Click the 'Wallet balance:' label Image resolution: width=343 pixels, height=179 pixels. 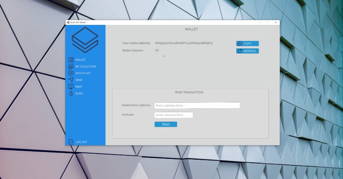[133, 50]
